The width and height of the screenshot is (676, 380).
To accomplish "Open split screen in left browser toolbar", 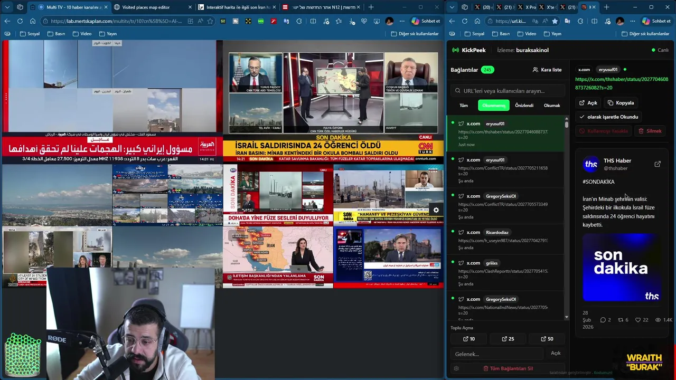I will (313, 21).
